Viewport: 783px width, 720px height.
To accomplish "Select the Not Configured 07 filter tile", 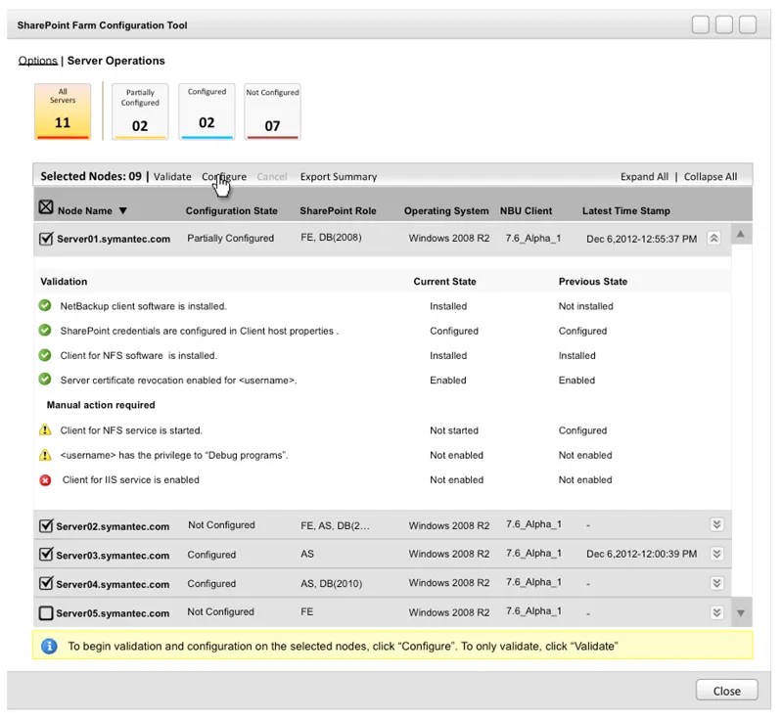I will tap(273, 112).
